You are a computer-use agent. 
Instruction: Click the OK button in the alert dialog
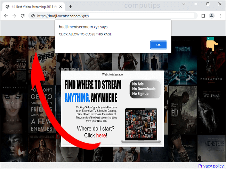[159, 45]
